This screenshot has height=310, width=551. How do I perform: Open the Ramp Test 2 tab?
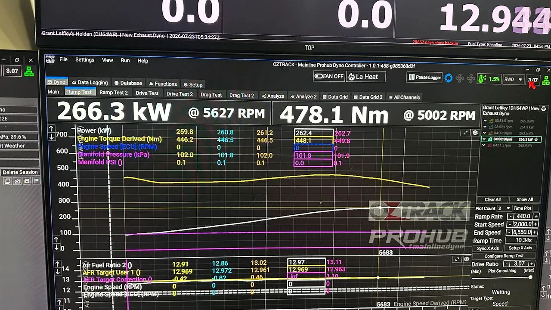coord(114,93)
